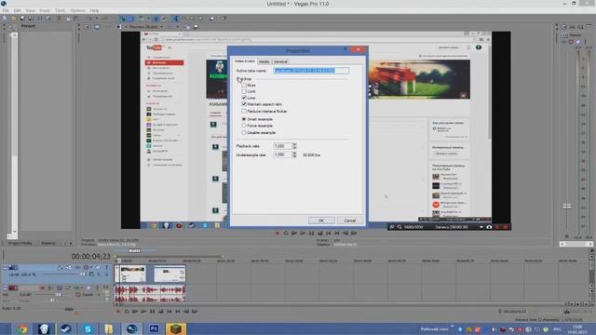
Task: Open Steam from the taskbar
Action: point(65,328)
